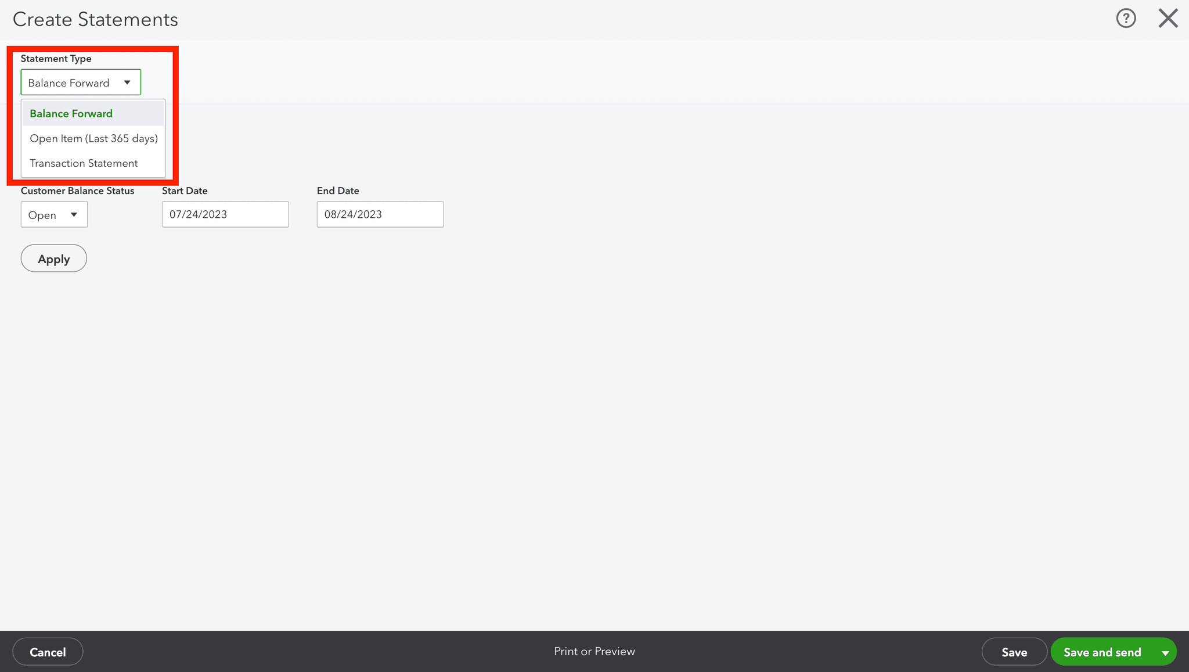Click the question mark in the header
This screenshot has width=1189, height=672.
(x=1126, y=18)
